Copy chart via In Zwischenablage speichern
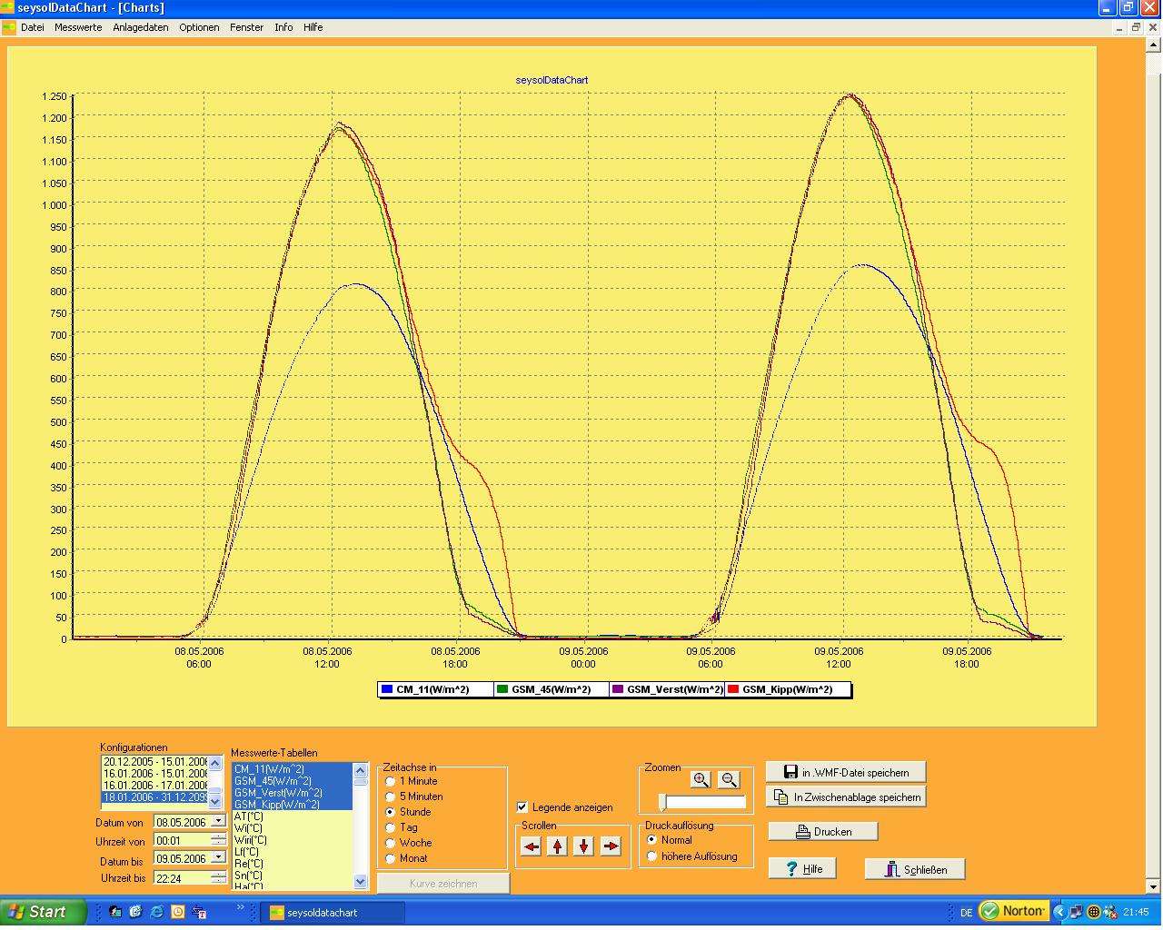The width and height of the screenshot is (1163, 930). click(845, 796)
